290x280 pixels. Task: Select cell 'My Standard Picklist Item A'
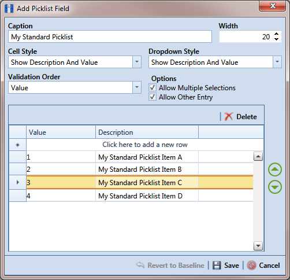[147, 157]
